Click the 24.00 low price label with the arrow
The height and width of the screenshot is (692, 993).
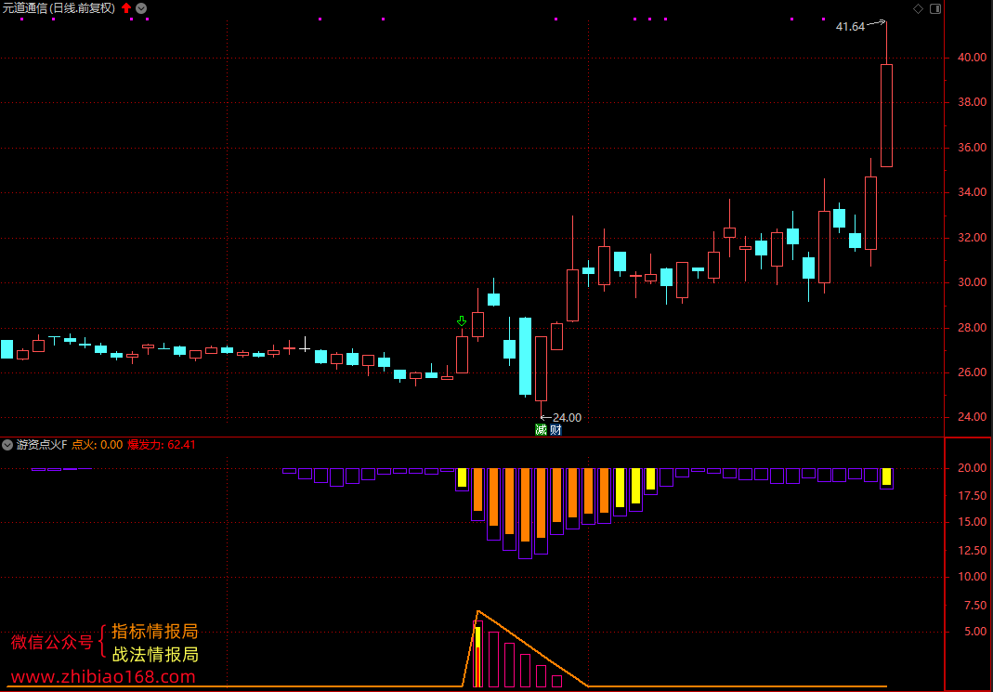[560, 417]
